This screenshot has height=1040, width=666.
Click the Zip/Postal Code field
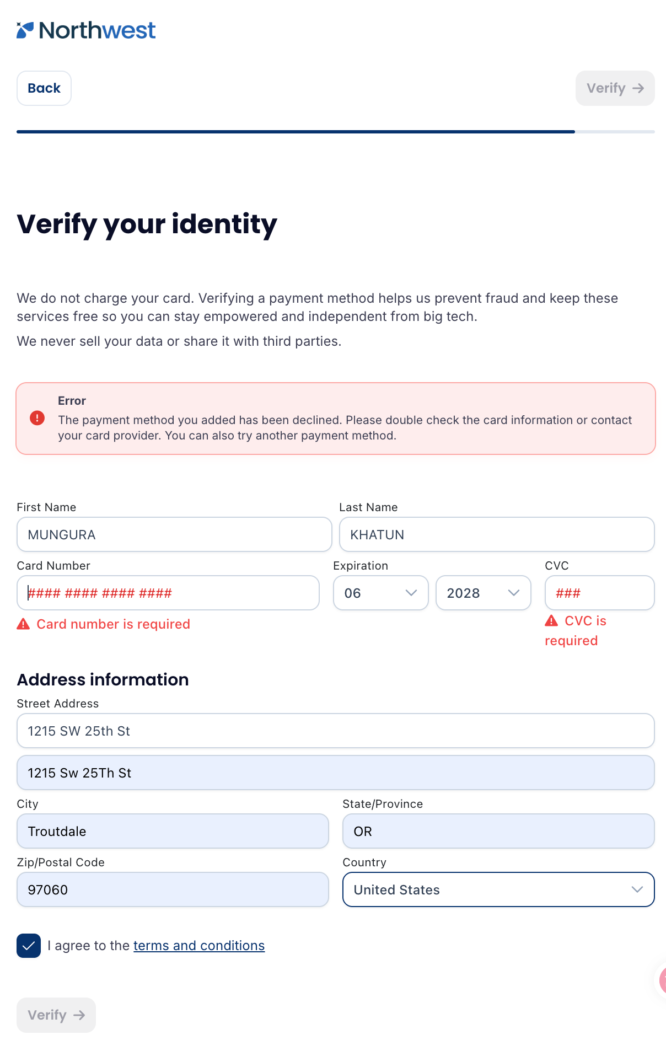click(173, 889)
